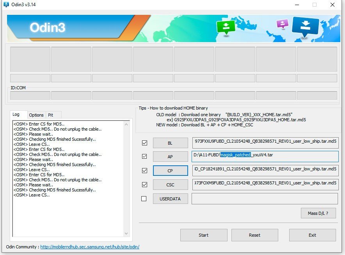The image size is (345, 255).
Task: Toggle the BL checkbox
Action: coord(144,143)
